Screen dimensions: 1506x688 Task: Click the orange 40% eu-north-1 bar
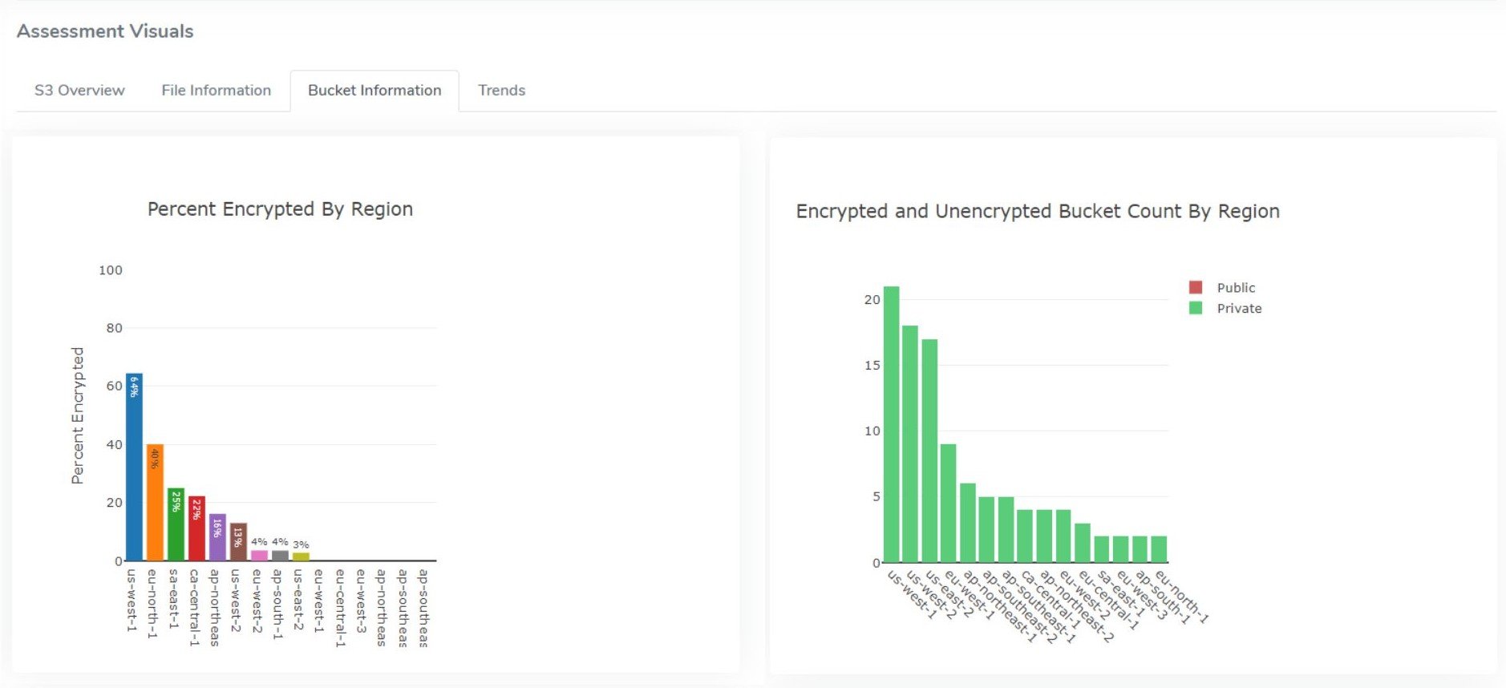(155, 502)
